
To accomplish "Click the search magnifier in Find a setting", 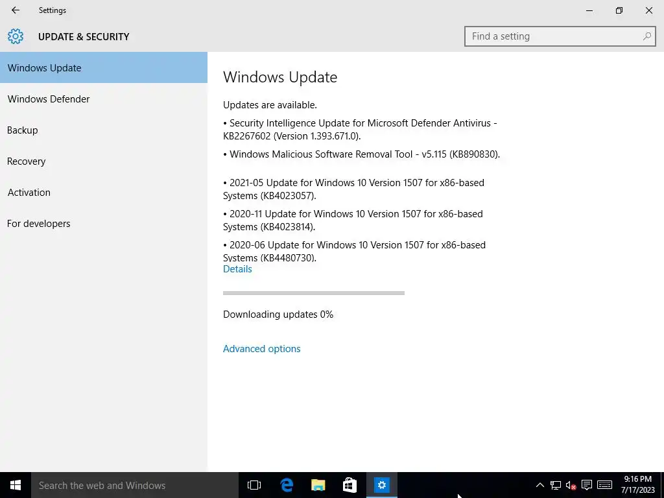I will point(646,36).
